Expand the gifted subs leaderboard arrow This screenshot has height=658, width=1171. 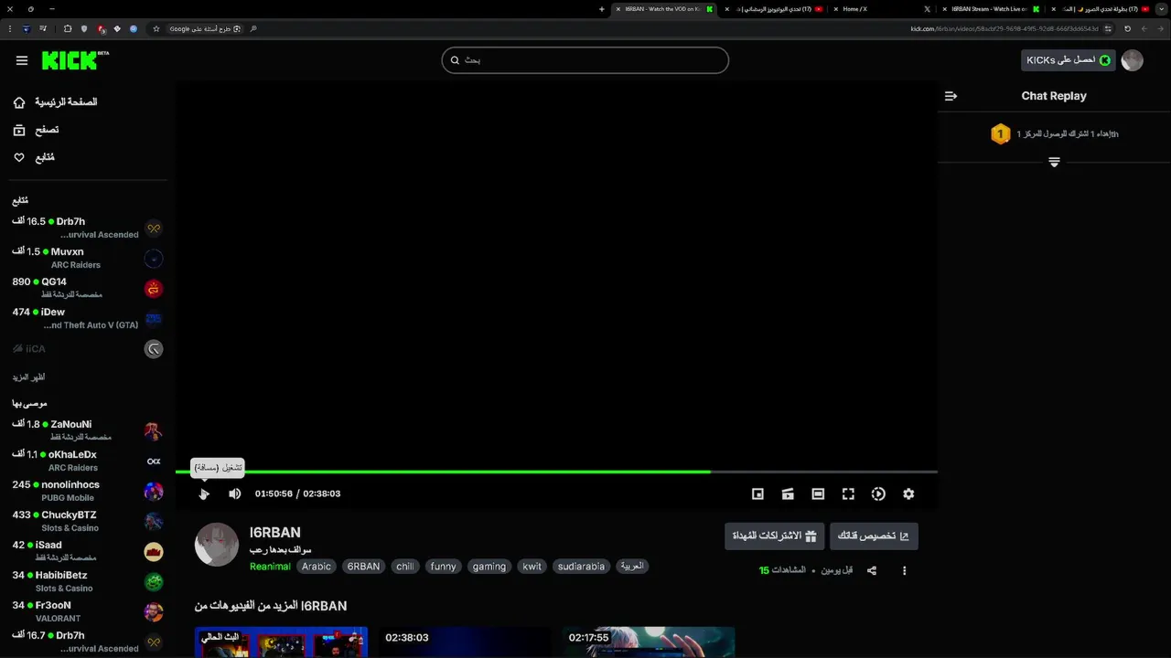coord(1054,162)
